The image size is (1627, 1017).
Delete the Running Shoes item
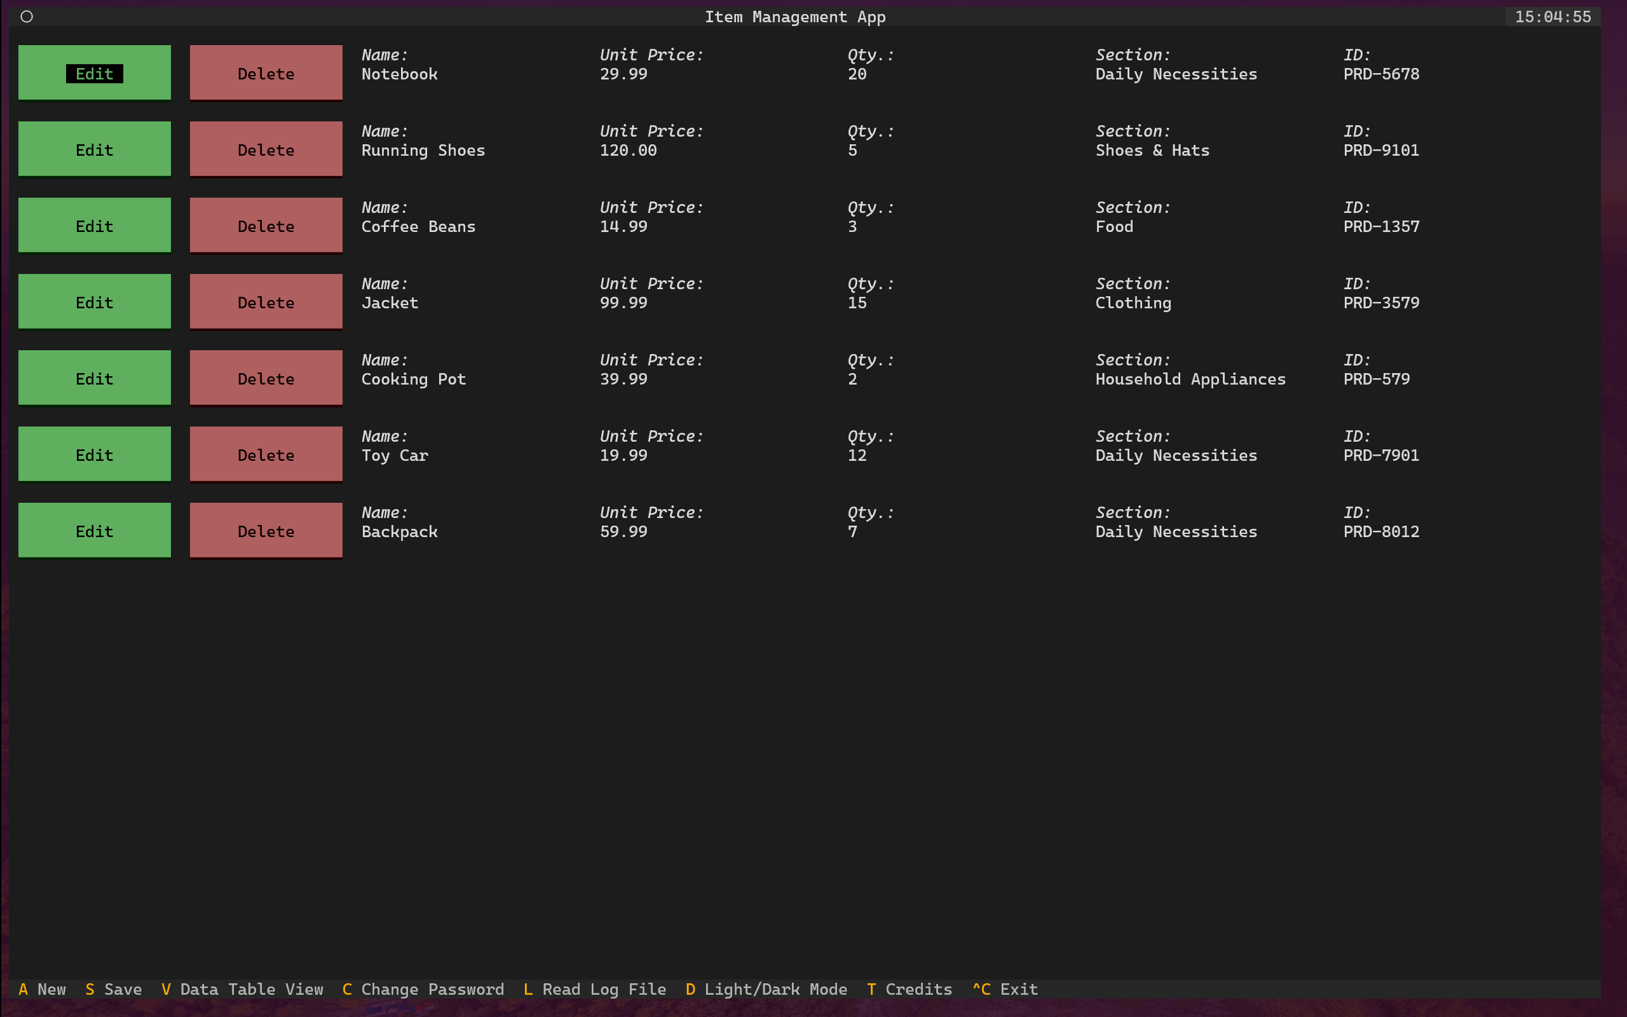[266, 149]
